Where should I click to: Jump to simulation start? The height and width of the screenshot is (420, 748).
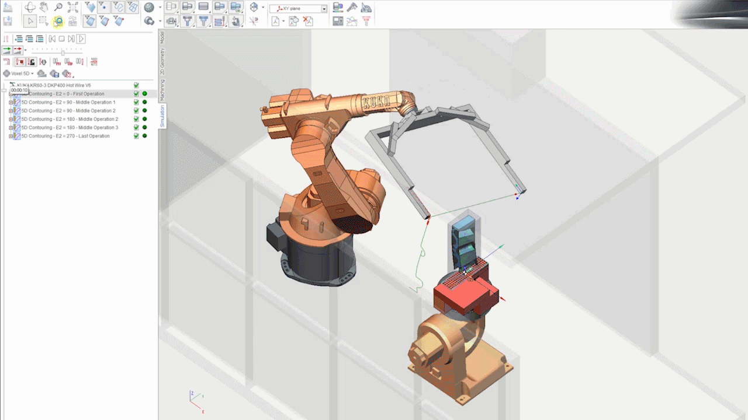point(52,38)
